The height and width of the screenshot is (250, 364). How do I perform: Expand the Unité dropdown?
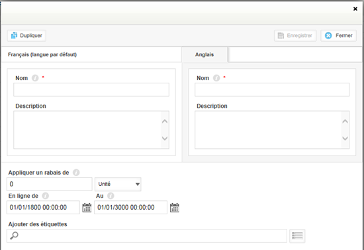point(118,184)
